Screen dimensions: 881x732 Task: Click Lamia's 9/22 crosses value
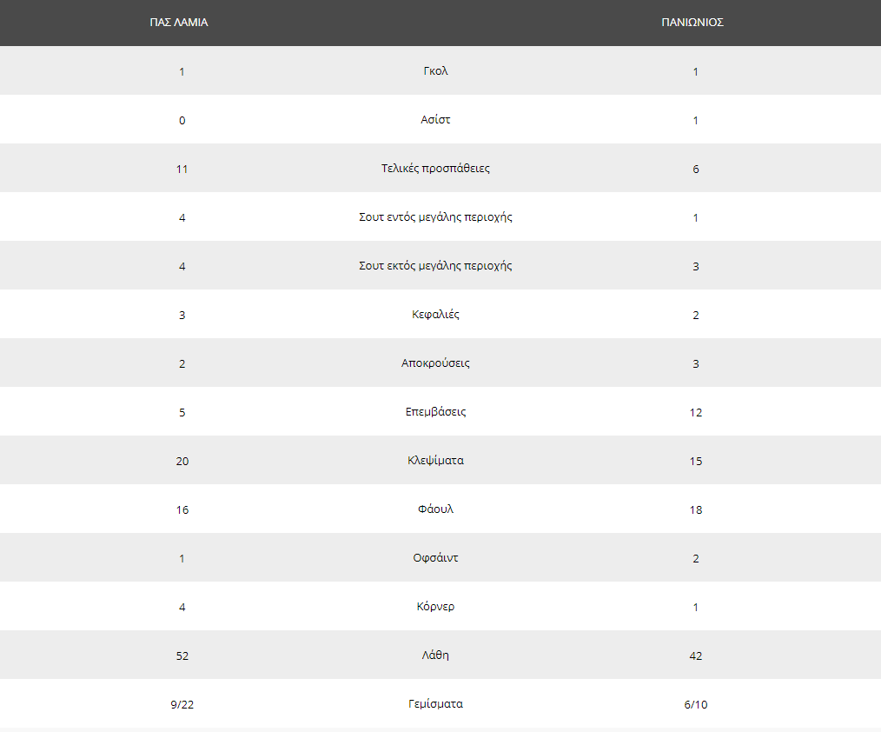[182, 704]
